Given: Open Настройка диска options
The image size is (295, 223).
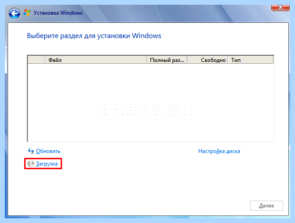Looking at the screenshot, I should point(219,151).
